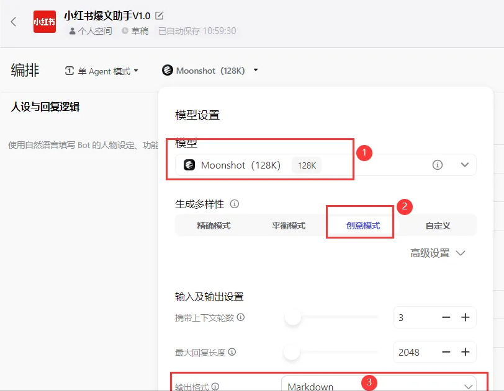This screenshot has height=391, width=504.
Task: Click the 模型设置 panel heading
Action: (x=197, y=115)
